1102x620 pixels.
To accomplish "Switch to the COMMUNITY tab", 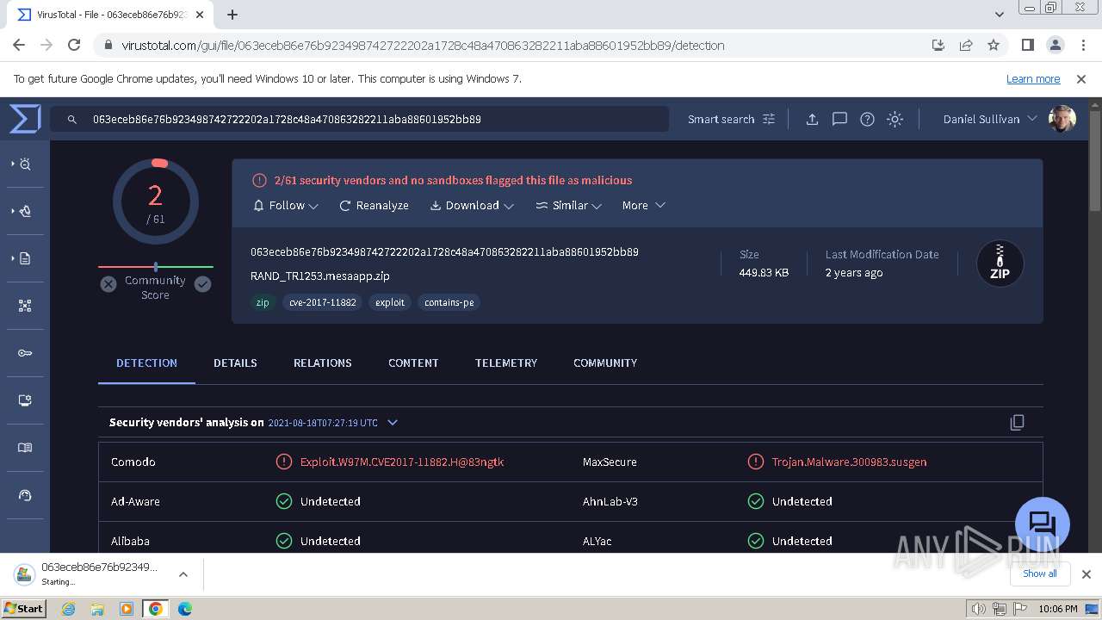I will coord(605,363).
